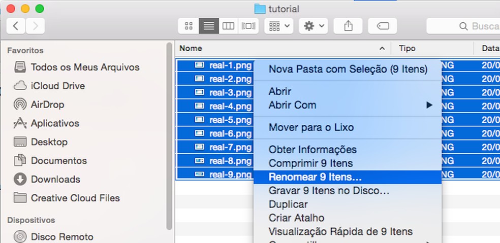500x243 pixels.
Task: Select file real-1.png
Action: coord(230,65)
